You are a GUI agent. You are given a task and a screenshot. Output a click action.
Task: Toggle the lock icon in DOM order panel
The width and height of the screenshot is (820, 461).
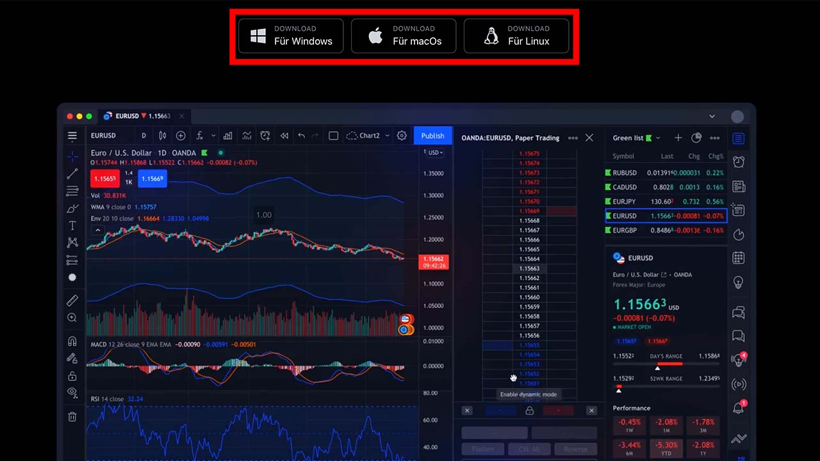[529, 410]
